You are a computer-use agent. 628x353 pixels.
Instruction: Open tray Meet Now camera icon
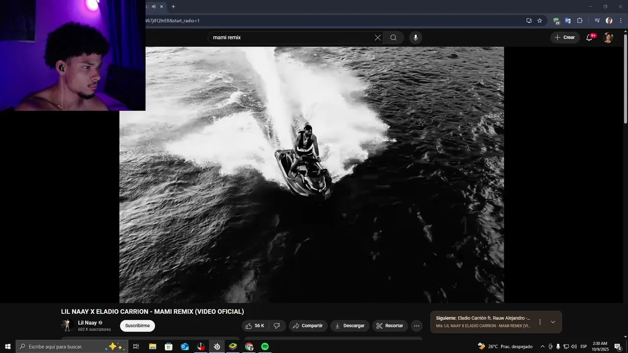click(550, 347)
